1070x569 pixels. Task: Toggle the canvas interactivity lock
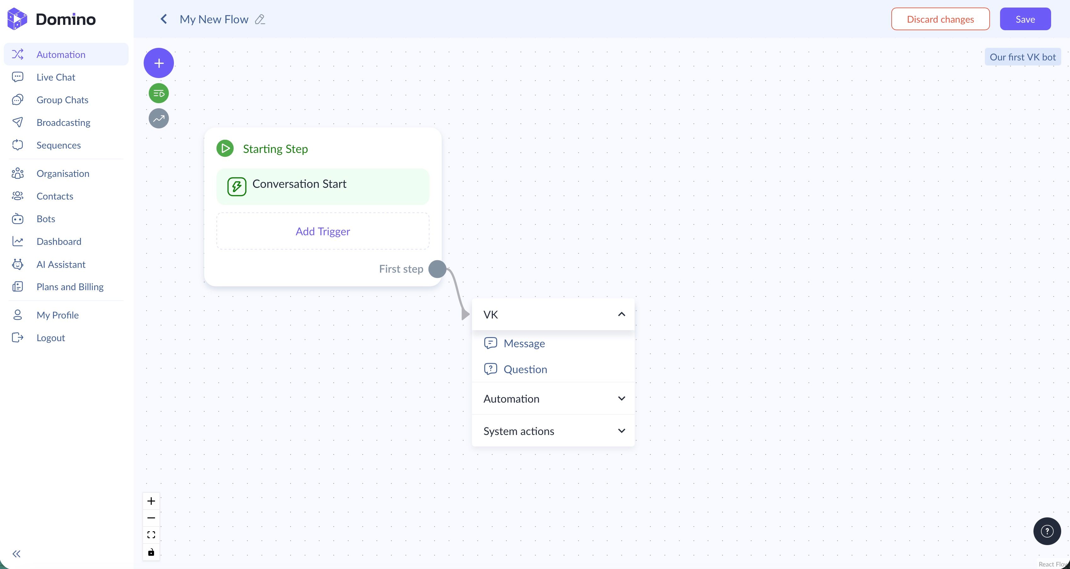tap(151, 552)
